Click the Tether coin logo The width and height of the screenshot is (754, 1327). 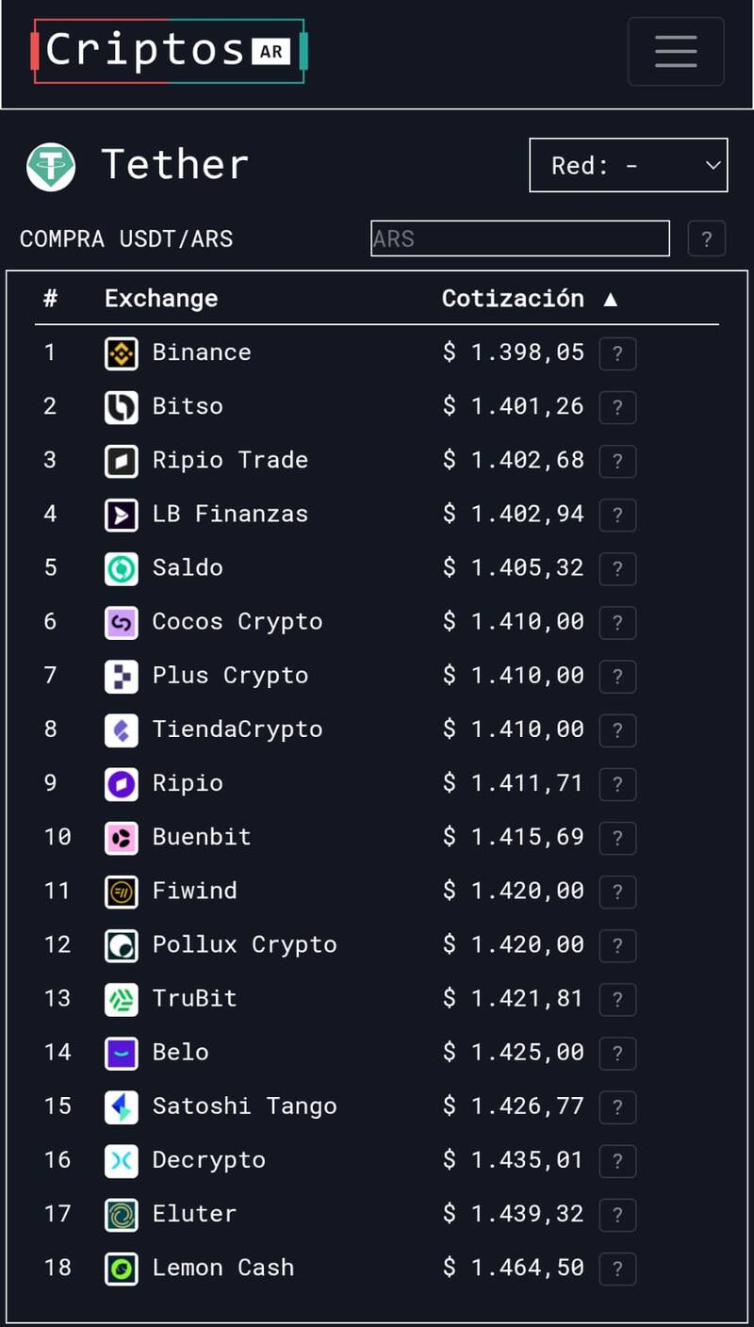51,167
